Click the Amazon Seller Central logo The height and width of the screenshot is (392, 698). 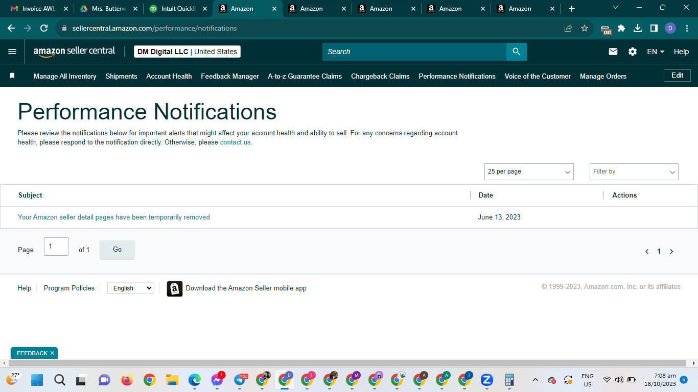pyautogui.click(x=74, y=52)
